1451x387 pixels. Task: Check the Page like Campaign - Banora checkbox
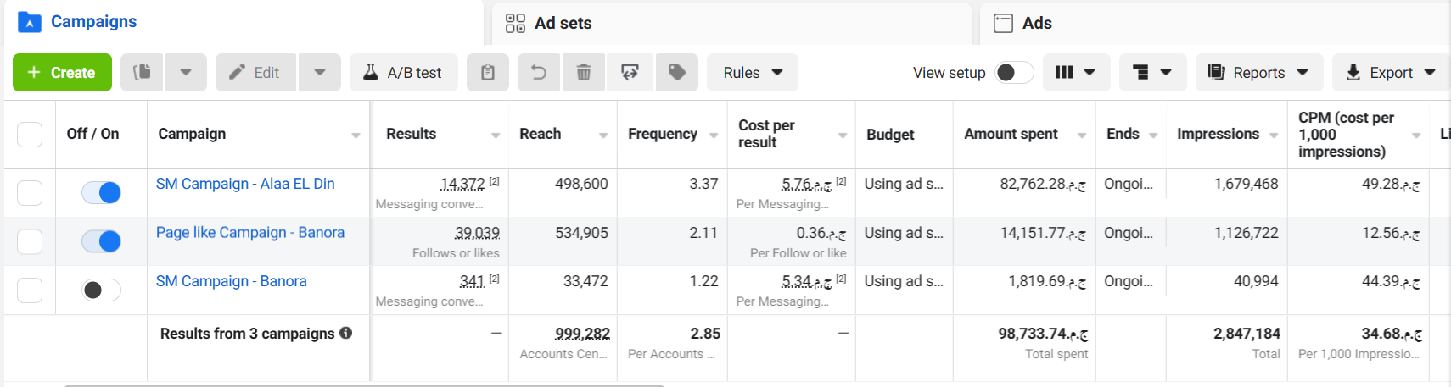[x=30, y=242]
